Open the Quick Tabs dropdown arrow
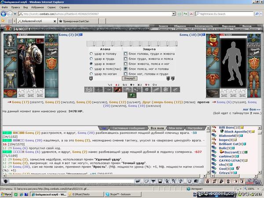This screenshot has width=264, height=198. pyautogui.click(x=15, y=21)
